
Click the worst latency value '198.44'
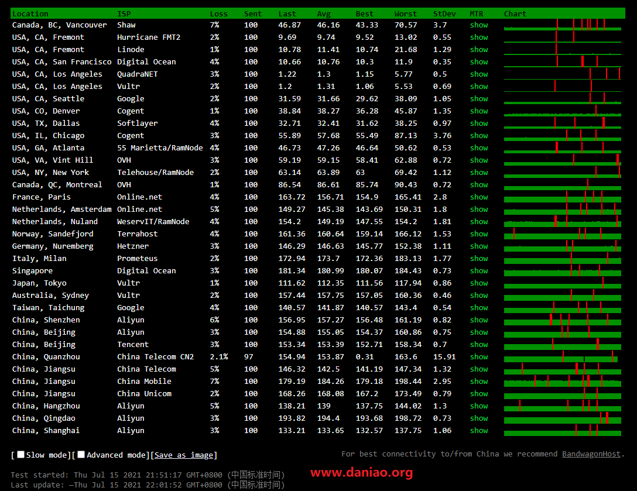pyautogui.click(x=408, y=381)
